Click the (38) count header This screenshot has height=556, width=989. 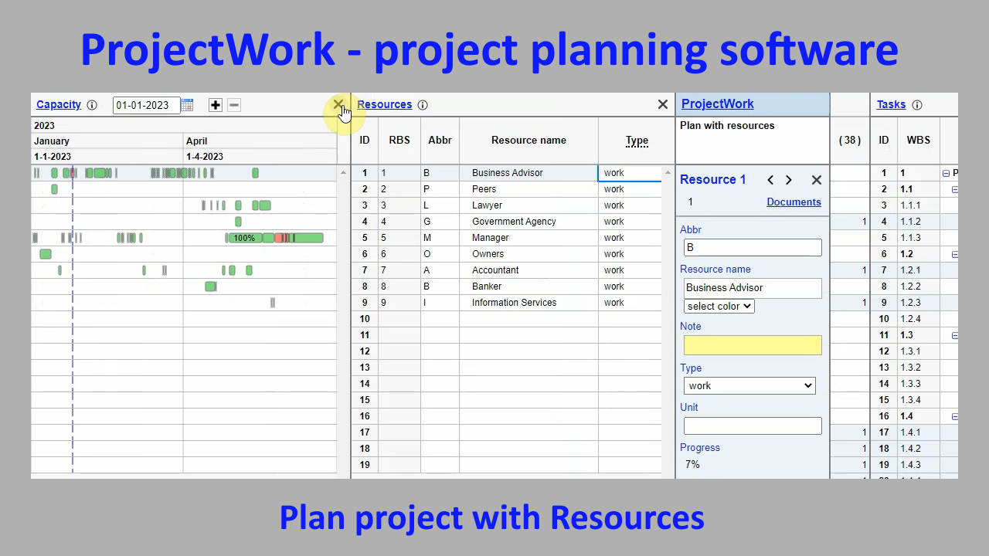[x=850, y=141]
